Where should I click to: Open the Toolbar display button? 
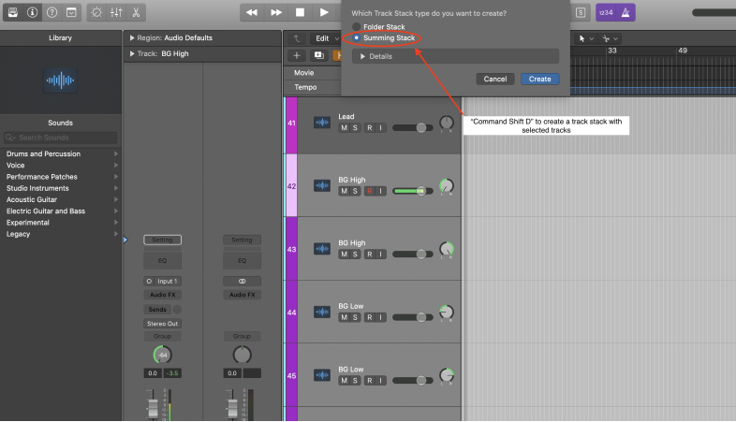pyautogui.click(x=71, y=13)
